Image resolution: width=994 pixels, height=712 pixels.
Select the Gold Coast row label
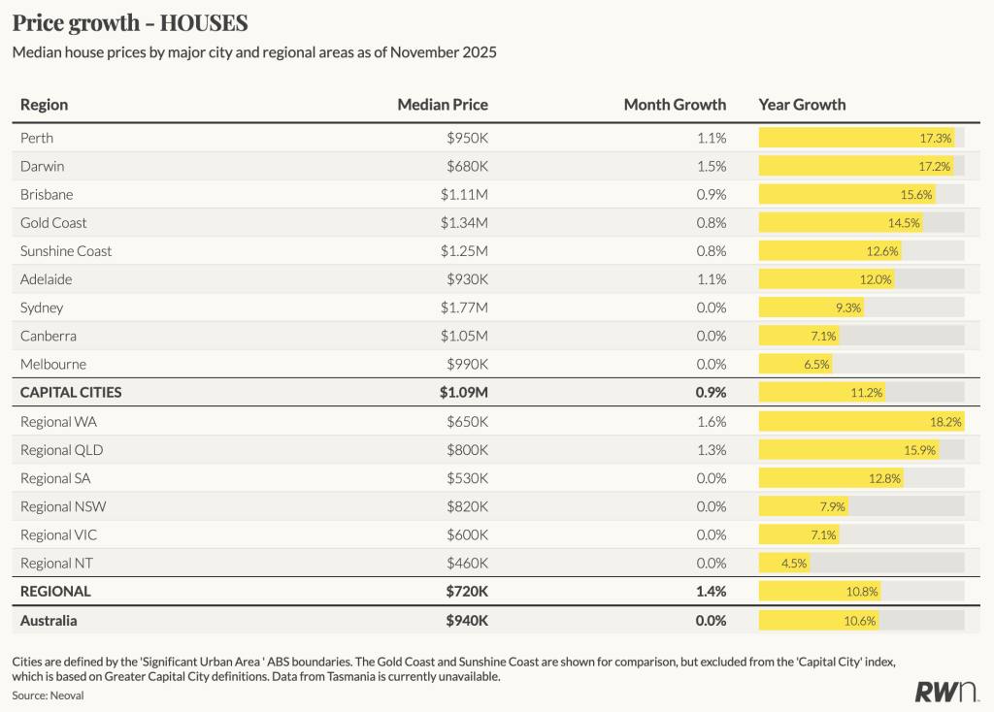coord(53,223)
